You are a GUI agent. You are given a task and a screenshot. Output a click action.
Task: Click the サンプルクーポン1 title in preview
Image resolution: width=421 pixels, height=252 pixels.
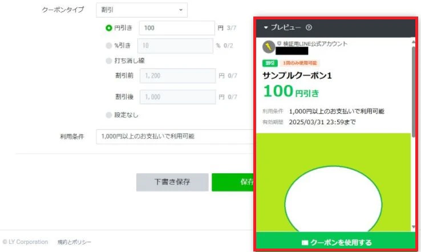pyautogui.click(x=297, y=76)
